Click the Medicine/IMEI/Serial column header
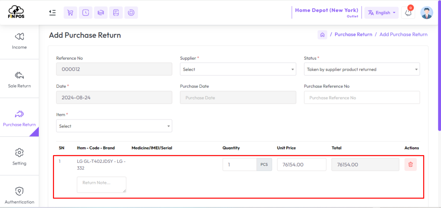The height and width of the screenshot is (208, 441). coord(152,148)
